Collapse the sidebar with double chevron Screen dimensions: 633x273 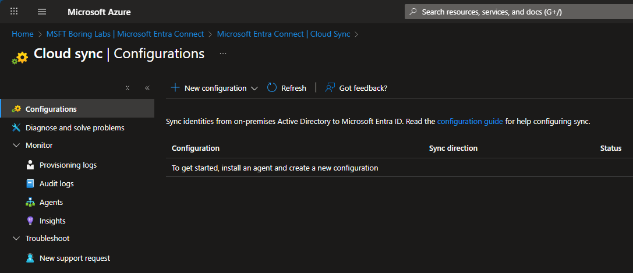tap(147, 88)
